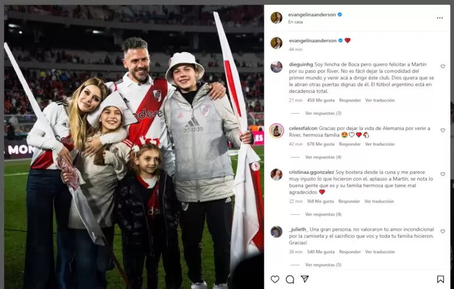Click the family photo on the field
Viewport: 454px width, 289px height.
pos(134,147)
